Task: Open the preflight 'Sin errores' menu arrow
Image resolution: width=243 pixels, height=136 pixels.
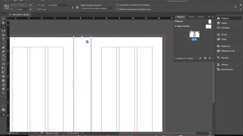Action: [x=83, y=133]
